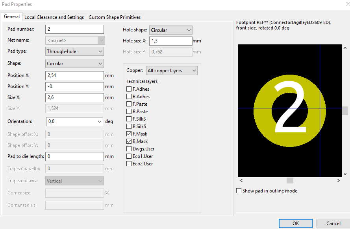Open the Orientation dropdown
This screenshot has width=350, height=229.
click(74, 121)
